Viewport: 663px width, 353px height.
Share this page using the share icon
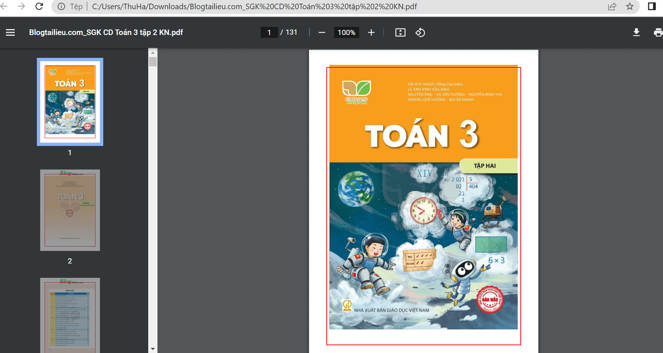pos(612,6)
